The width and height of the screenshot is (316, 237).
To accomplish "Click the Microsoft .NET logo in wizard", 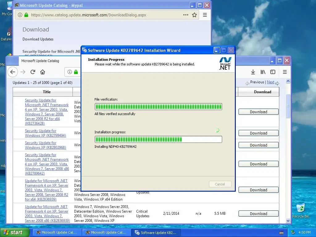I will point(225,63).
